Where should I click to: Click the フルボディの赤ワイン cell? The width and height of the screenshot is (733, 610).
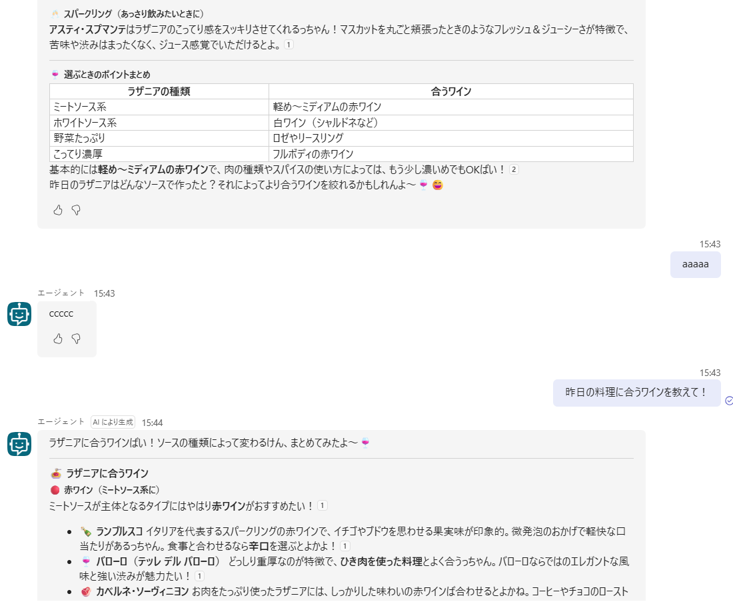point(451,154)
